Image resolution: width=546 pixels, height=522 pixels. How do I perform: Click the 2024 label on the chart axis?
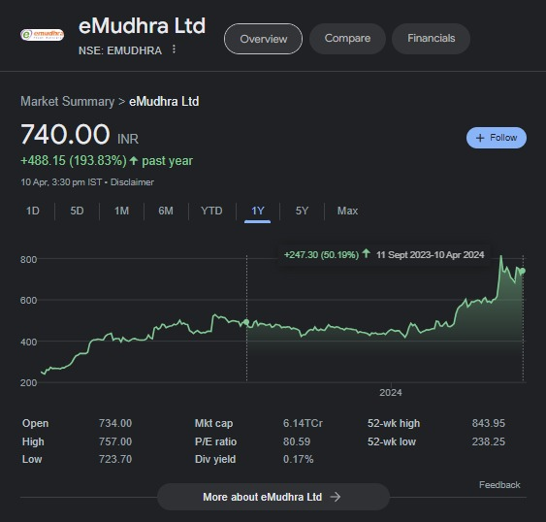391,393
